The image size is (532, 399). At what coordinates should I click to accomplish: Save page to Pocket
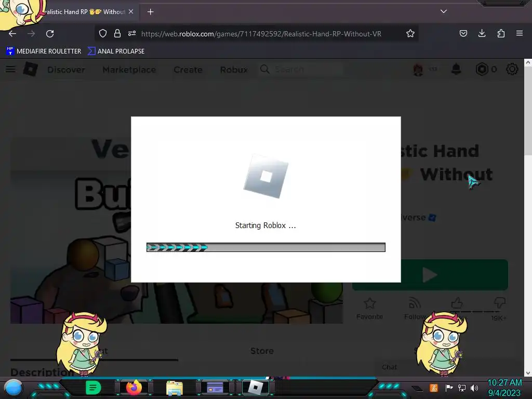(x=463, y=33)
